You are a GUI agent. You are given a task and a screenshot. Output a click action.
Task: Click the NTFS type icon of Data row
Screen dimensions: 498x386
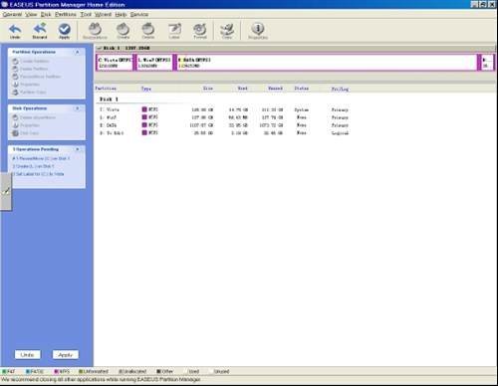(x=144, y=125)
